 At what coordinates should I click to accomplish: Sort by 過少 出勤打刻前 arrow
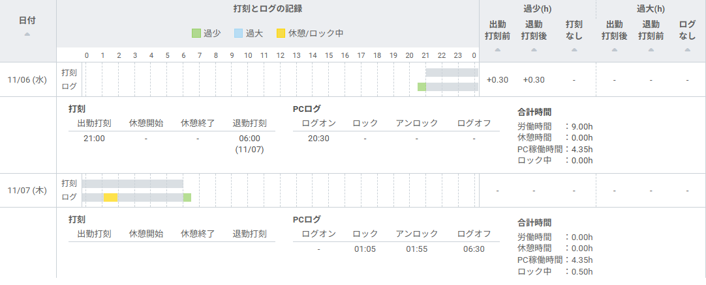tap(497, 49)
